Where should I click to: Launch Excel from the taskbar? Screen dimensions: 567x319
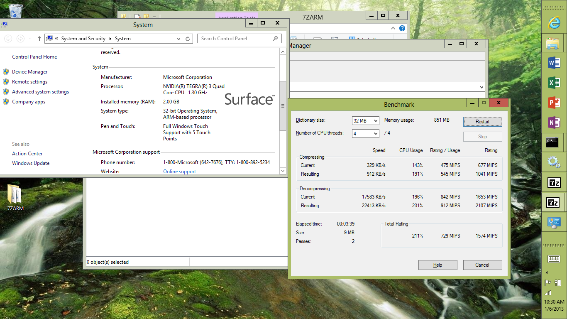tap(554, 83)
